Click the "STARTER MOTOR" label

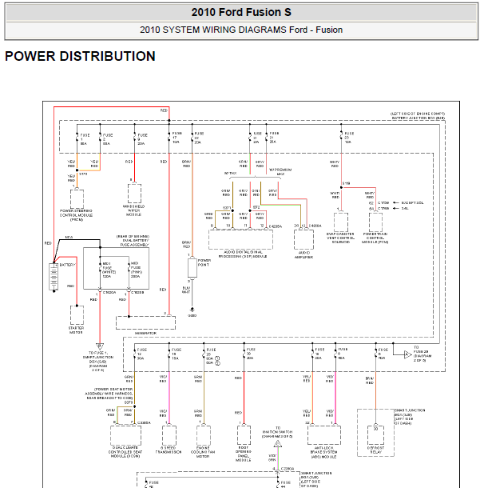[76, 330]
